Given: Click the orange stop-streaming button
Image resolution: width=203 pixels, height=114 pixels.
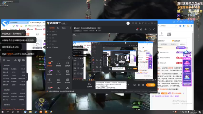Looking at the screenshot, I should [150, 85].
